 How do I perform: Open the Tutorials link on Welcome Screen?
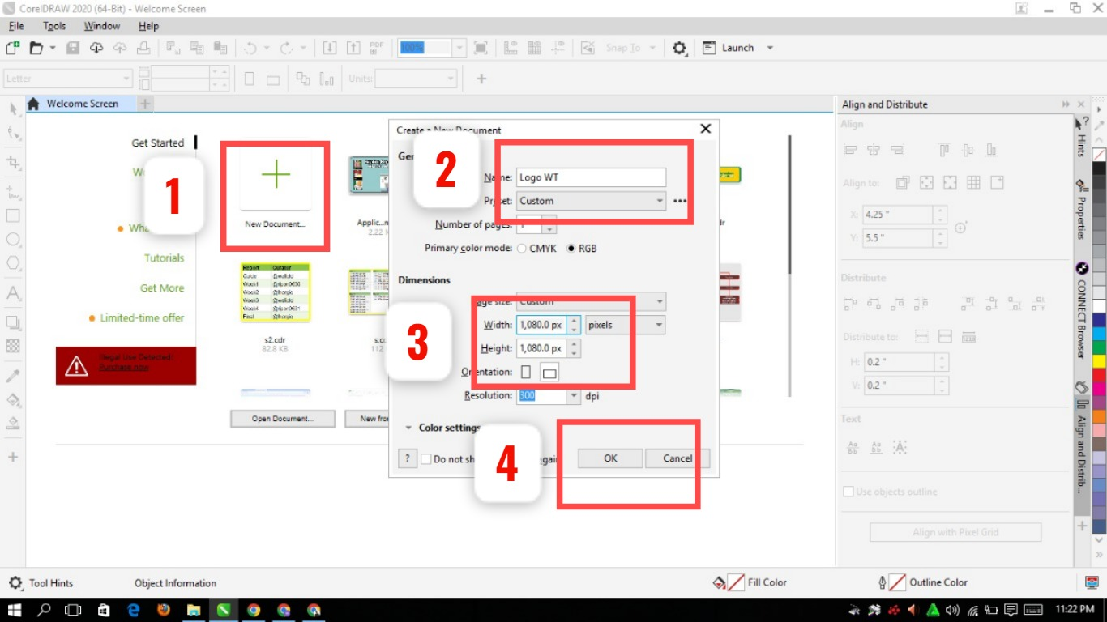[165, 258]
